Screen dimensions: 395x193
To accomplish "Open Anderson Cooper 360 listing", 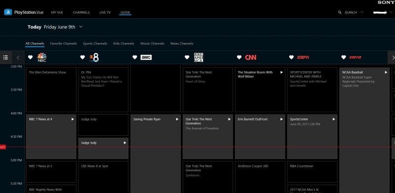I will click(260, 177).
